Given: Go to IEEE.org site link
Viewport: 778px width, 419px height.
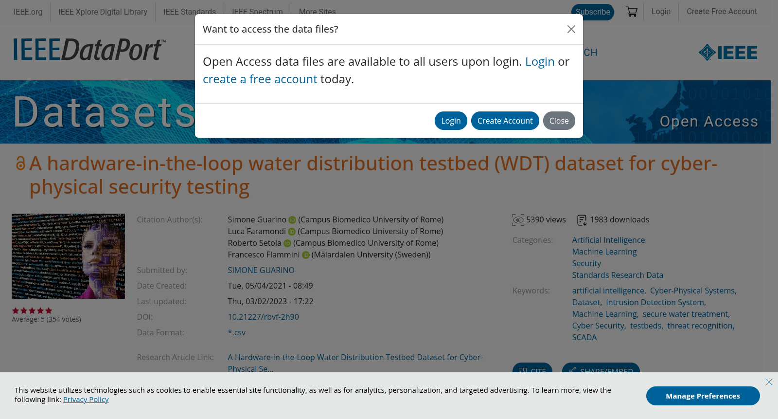Looking at the screenshot, I should point(28,12).
